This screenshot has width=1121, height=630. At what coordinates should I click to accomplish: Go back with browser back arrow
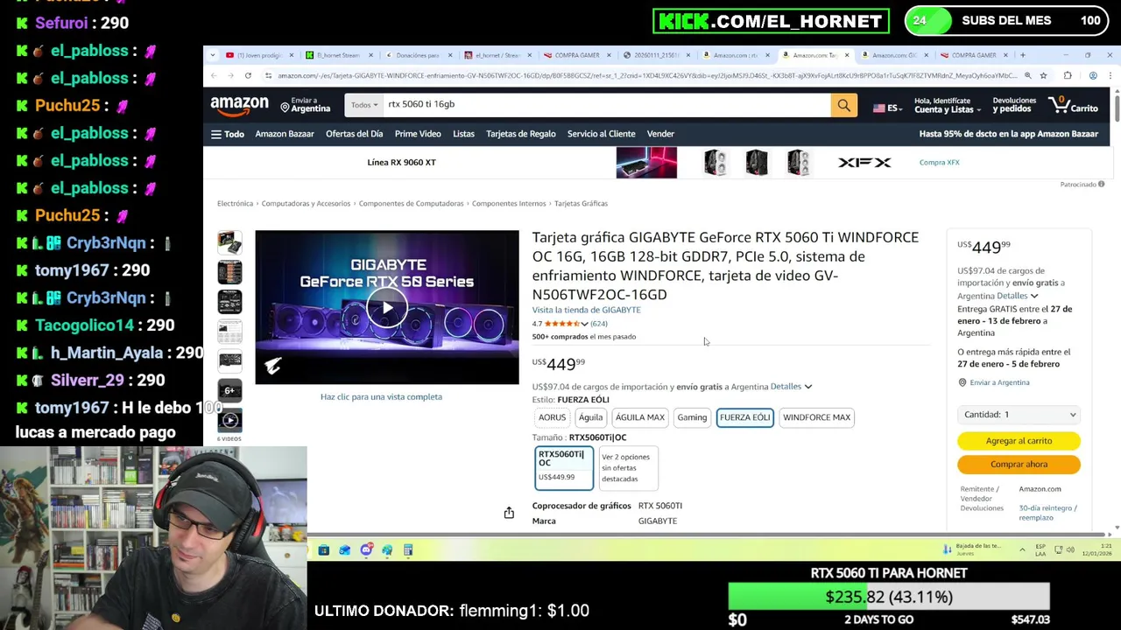point(214,76)
